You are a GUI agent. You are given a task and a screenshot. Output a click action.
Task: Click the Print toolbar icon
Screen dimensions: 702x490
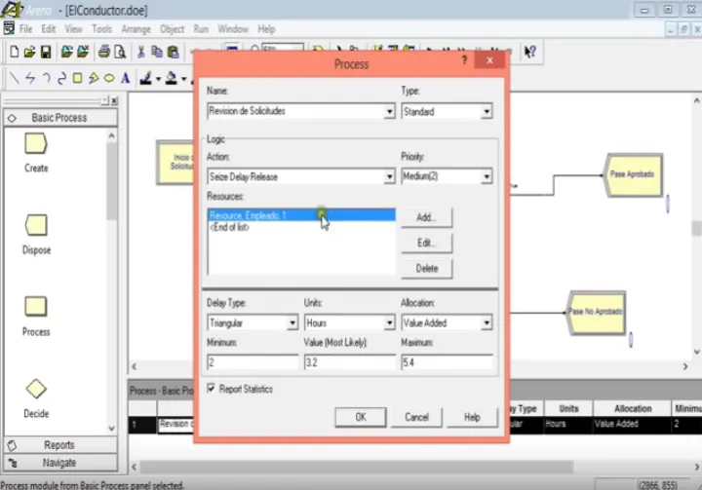tap(102, 52)
